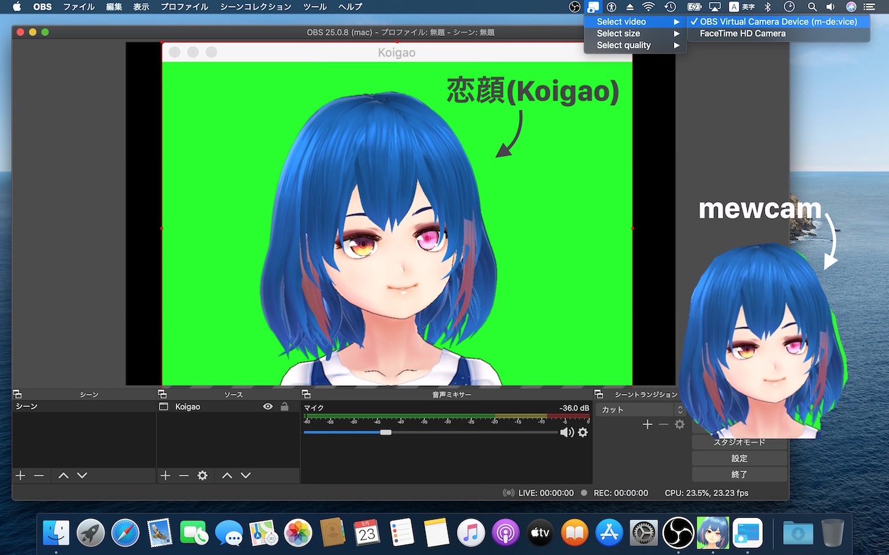Move scene up in Scenes panel
This screenshot has height=555, width=889.
pyautogui.click(x=63, y=476)
